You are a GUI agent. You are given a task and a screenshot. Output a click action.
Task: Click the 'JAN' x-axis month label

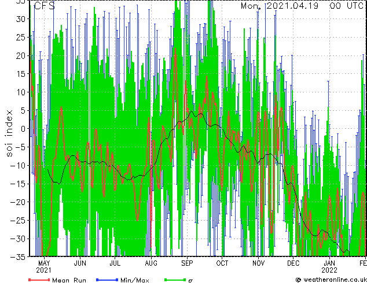point(329,263)
